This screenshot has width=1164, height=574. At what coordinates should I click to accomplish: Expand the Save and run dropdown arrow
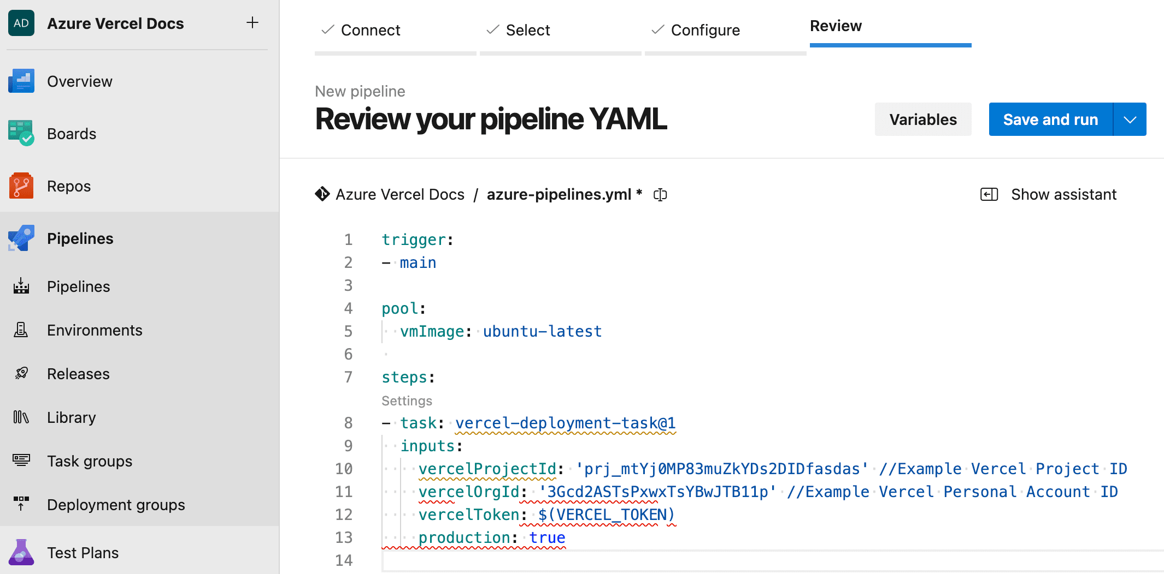tap(1129, 119)
